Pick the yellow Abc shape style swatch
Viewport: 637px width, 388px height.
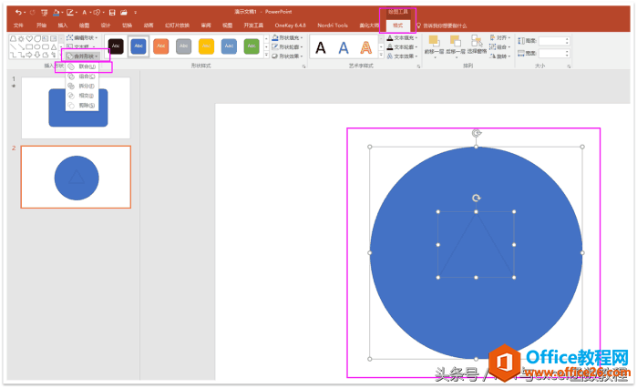coord(206,46)
